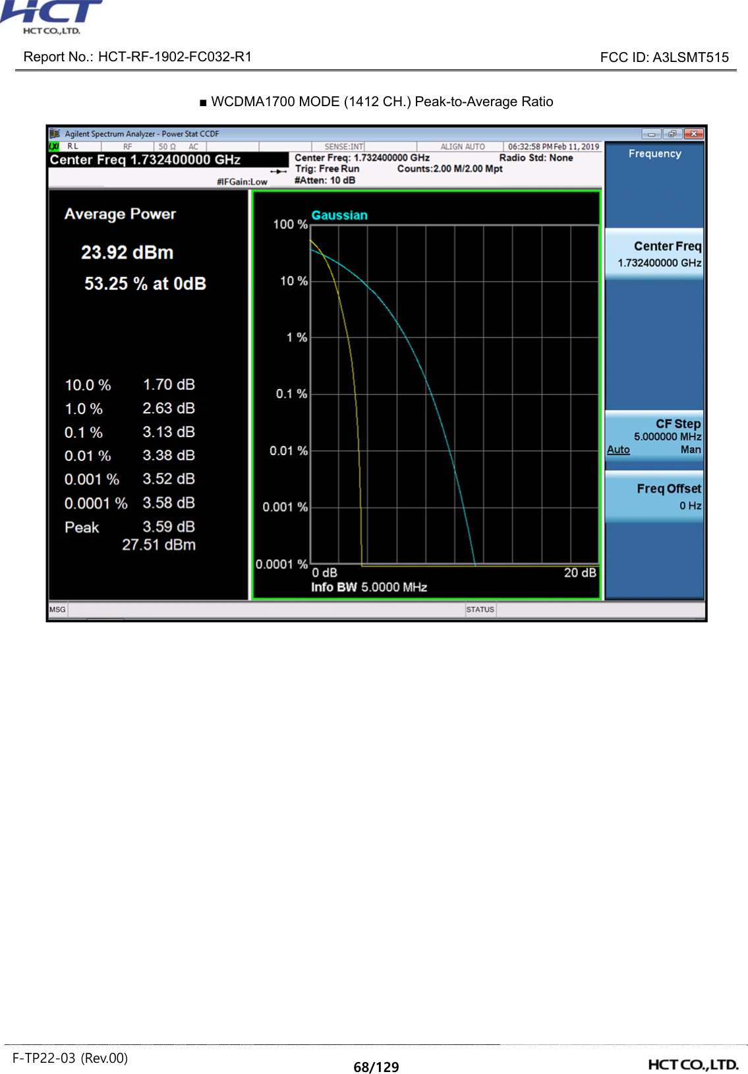The height and width of the screenshot is (1074, 748).
Task: Select the 0.1 % row value 3.13 dB
Action: pos(169,432)
